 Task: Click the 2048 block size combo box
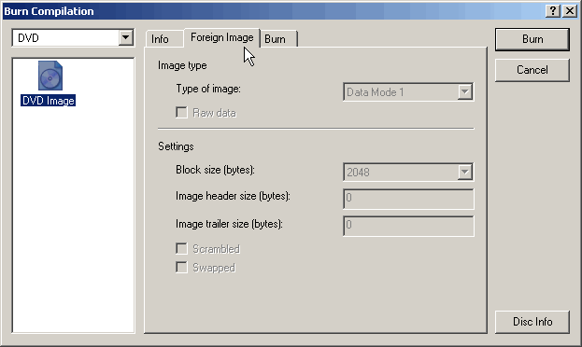coord(408,172)
